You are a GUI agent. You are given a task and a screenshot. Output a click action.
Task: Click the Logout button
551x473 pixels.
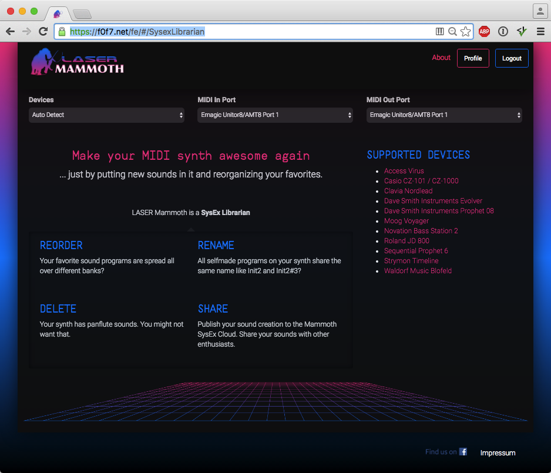click(x=512, y=58)
